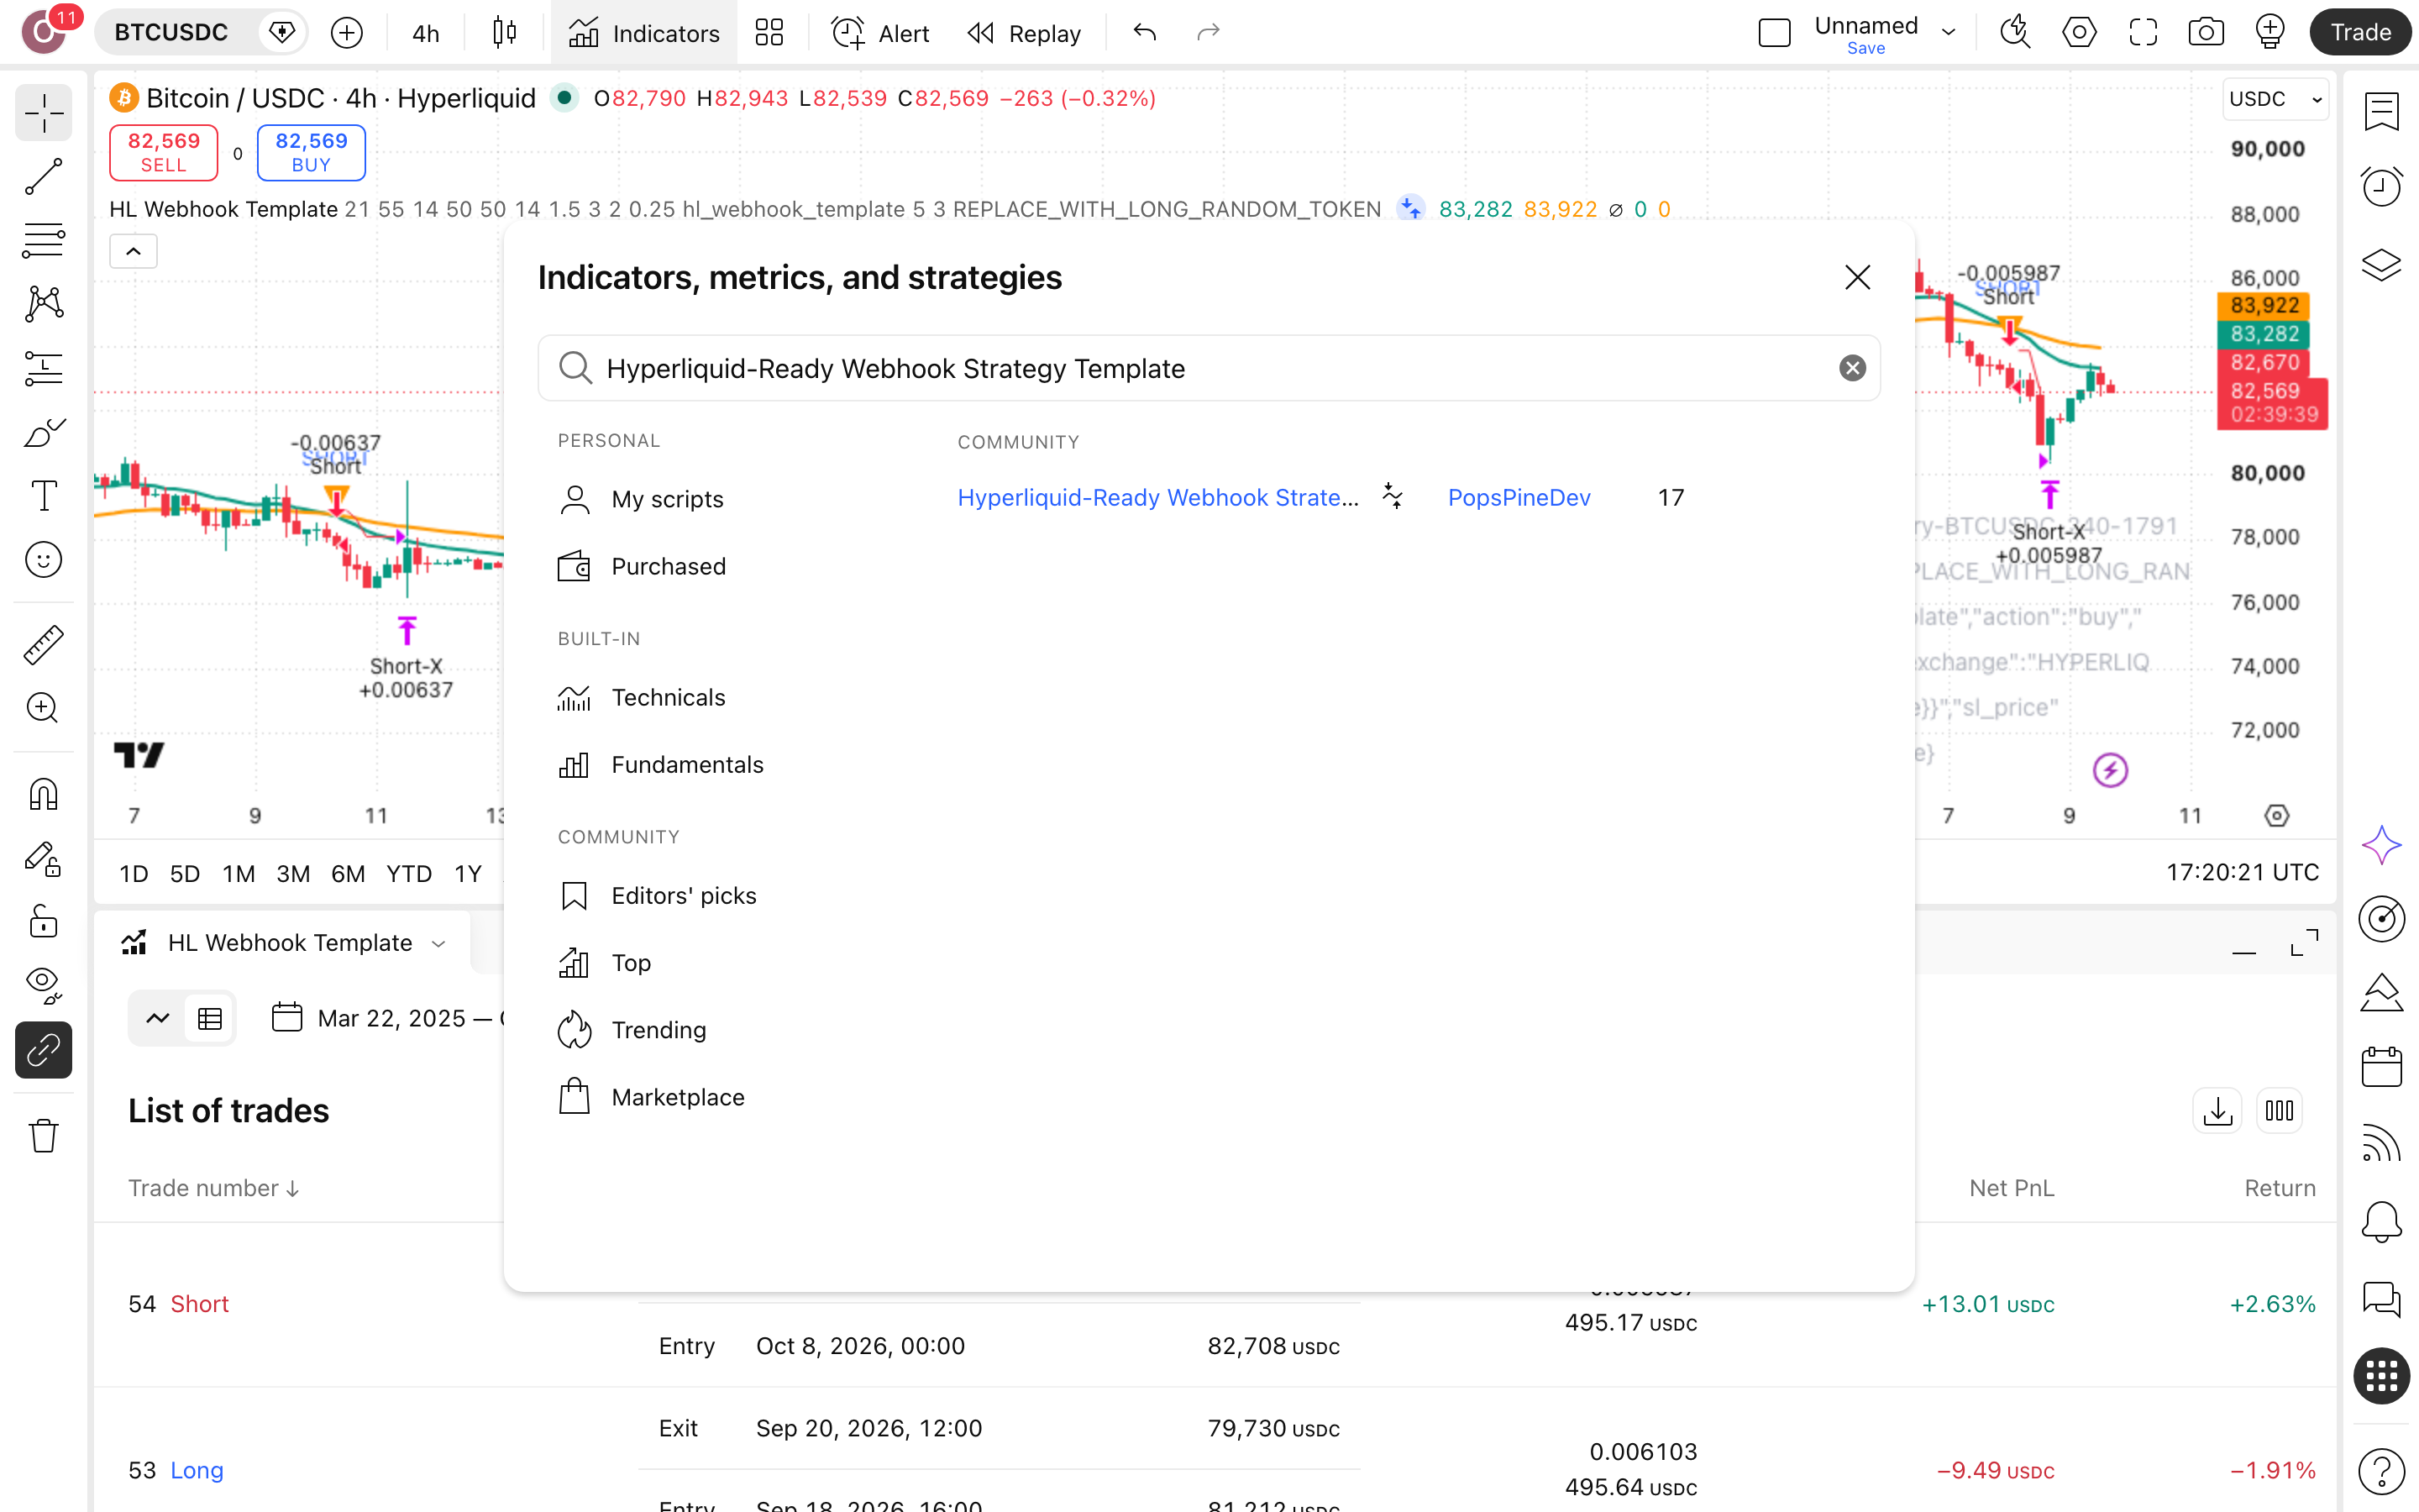Switch to table view in strategy tester
Image resolution: width=2419 pixels, height=1512 pixels.
[x=210, y=1018]
